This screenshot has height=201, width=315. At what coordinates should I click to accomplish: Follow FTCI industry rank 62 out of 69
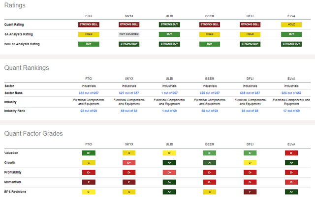(89, 111)
